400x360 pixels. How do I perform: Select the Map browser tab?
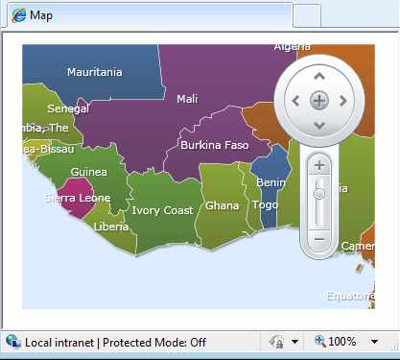[150, 15]
